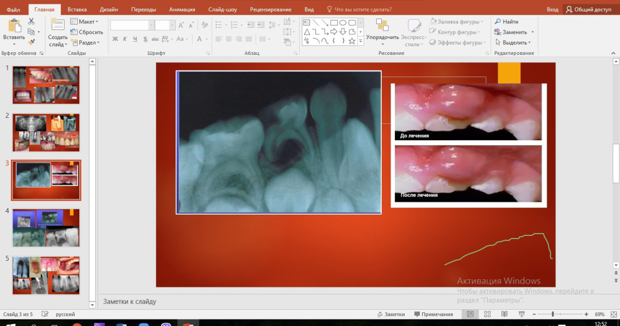Viewport: 620px width, 326px height.
Task: Collapse the ribbon with the caret
Action: (613, 53)
